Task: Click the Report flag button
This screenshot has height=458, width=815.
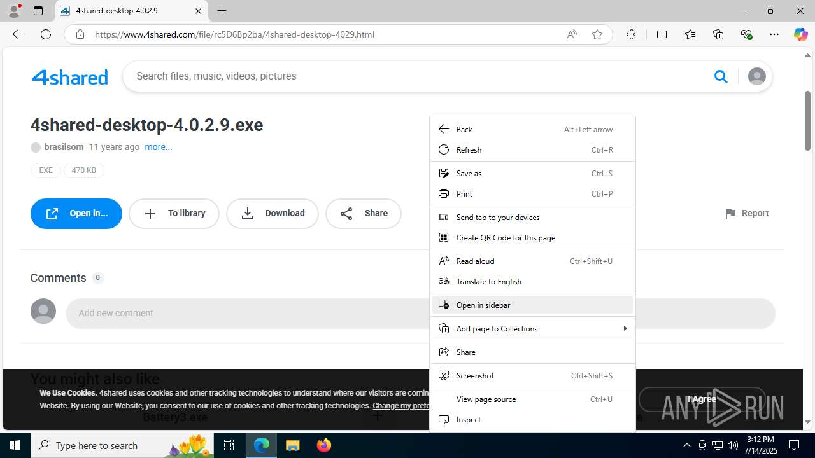Action: pyautogui.click(x=747, y=213)
